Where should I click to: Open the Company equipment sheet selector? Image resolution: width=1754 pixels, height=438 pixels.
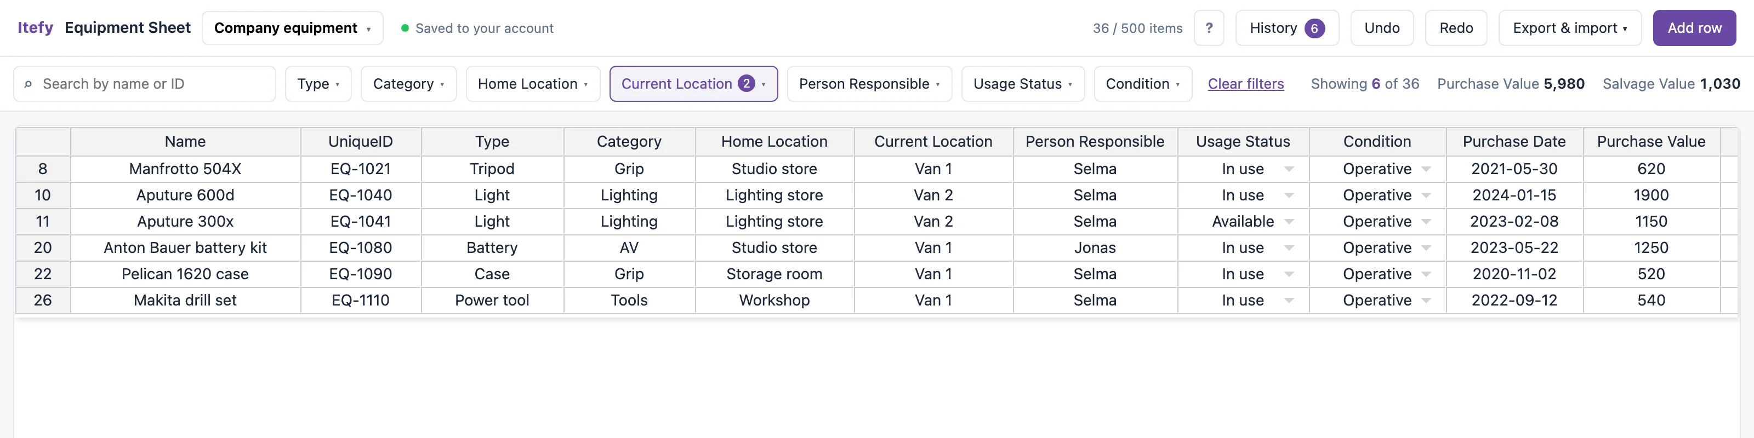(292, 28)
